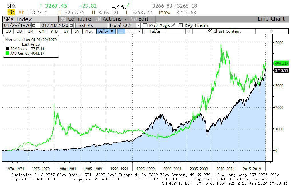Select the YTD range tab
This screenshot has height=190, width=291.
[54, 31]
